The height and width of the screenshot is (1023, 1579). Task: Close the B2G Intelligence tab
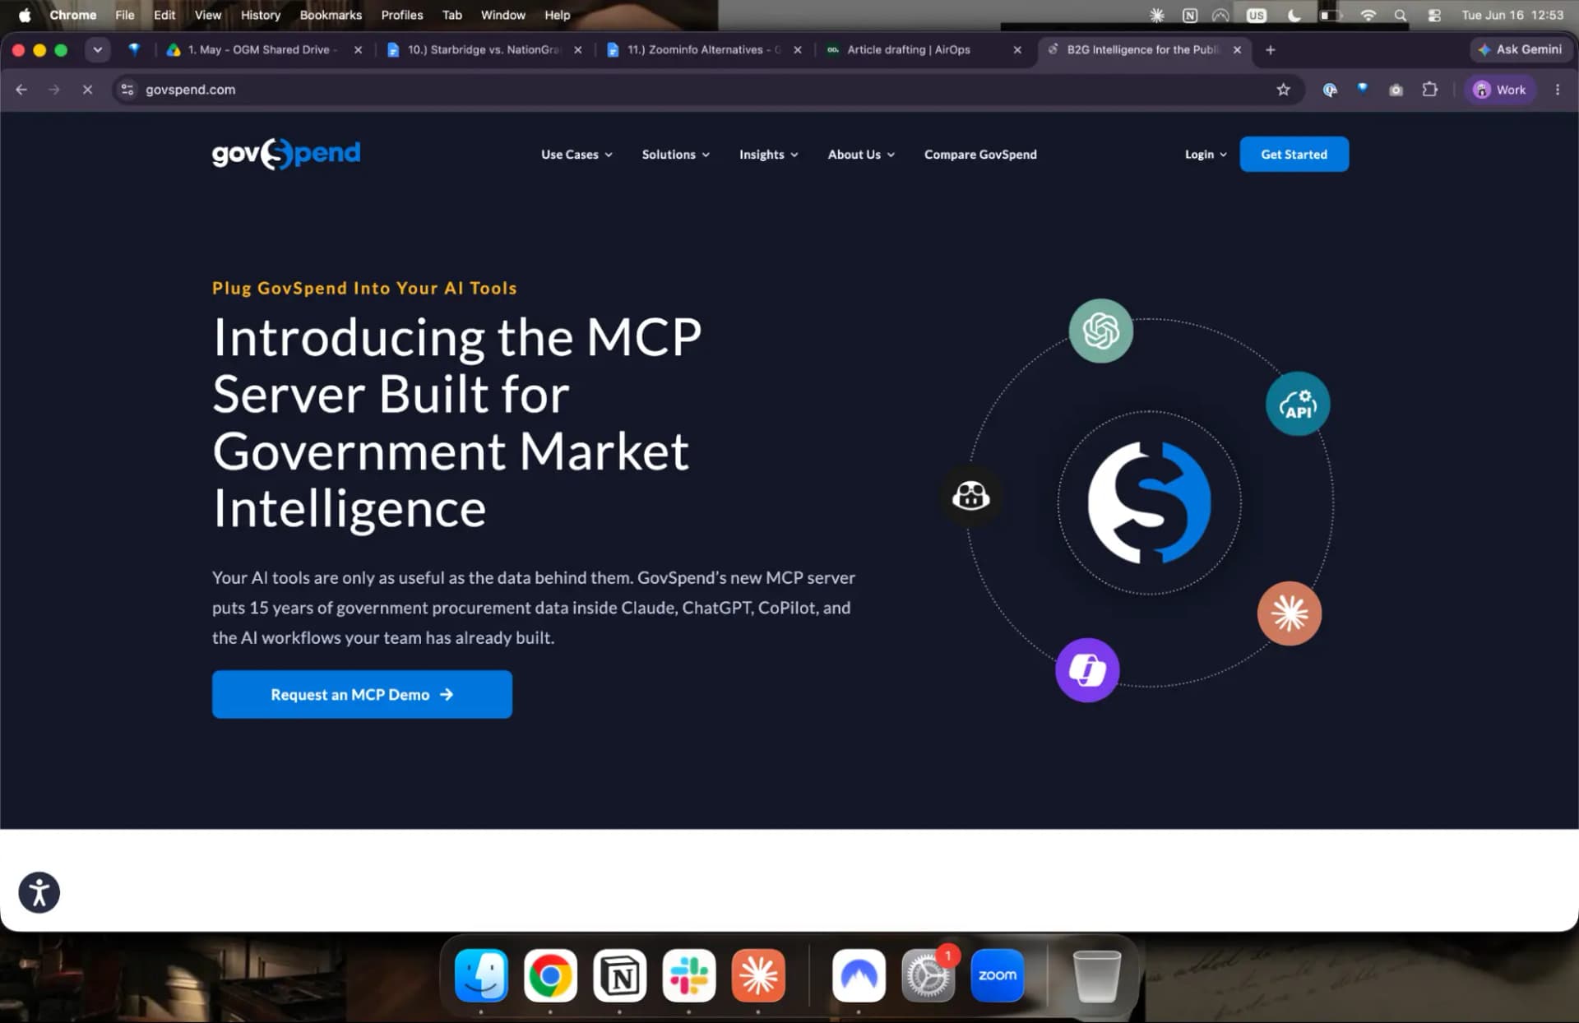click(1237, 50)
